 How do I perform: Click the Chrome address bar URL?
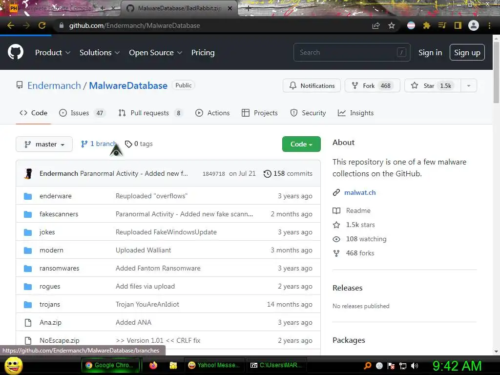click(135, 25)
